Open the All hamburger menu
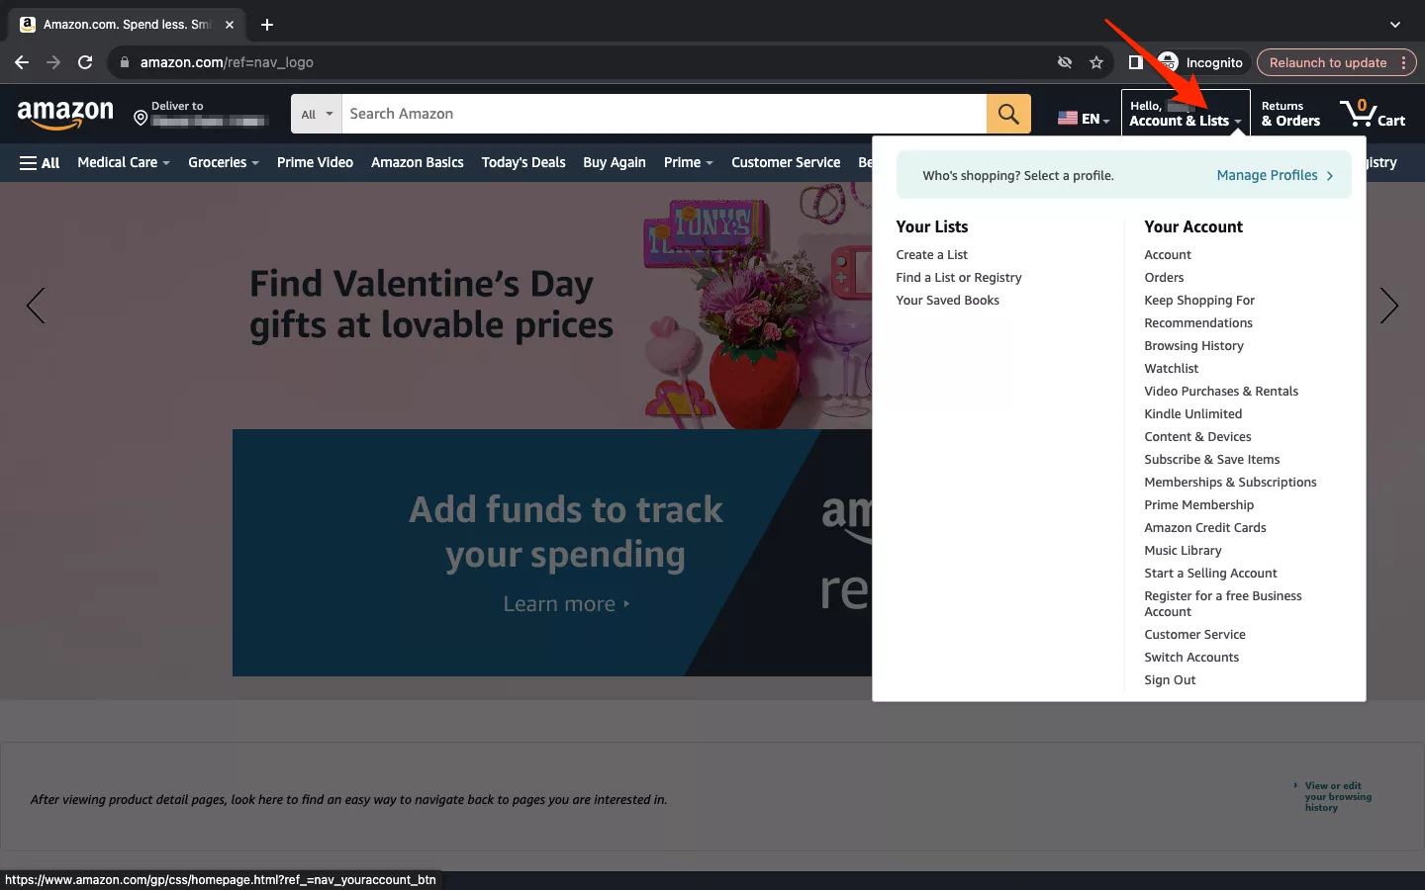This screenshot has height=890, width=1425. [x=40, y=163]
